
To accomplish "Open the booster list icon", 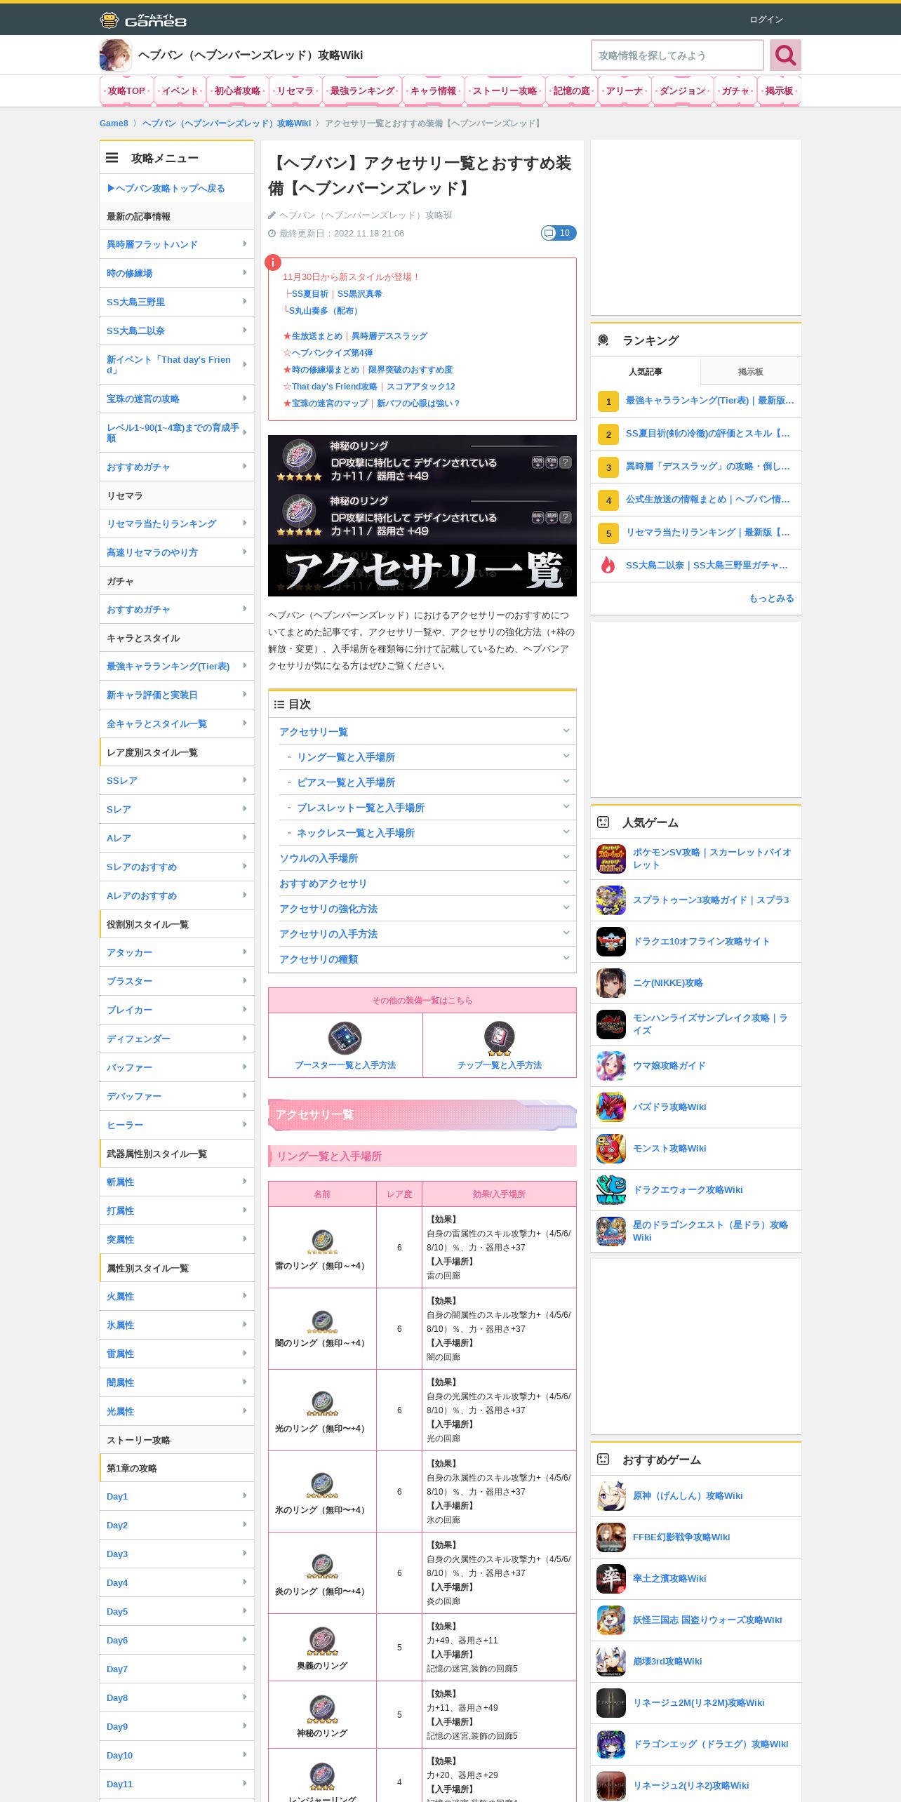I will [x=345, y=1038].
